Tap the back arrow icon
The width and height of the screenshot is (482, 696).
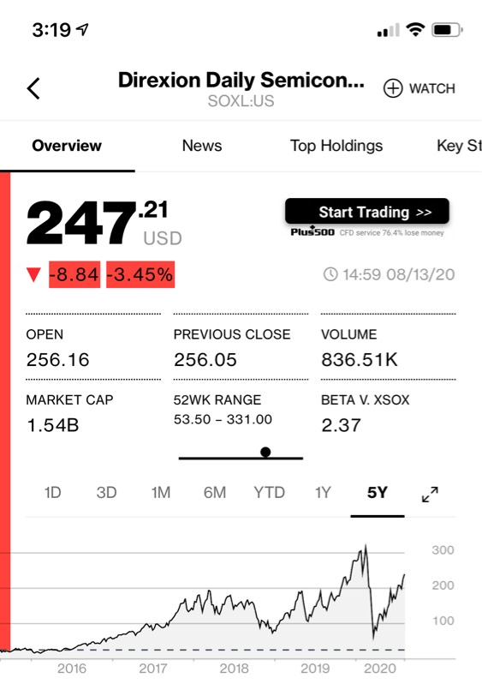click(x=33, y=88)
